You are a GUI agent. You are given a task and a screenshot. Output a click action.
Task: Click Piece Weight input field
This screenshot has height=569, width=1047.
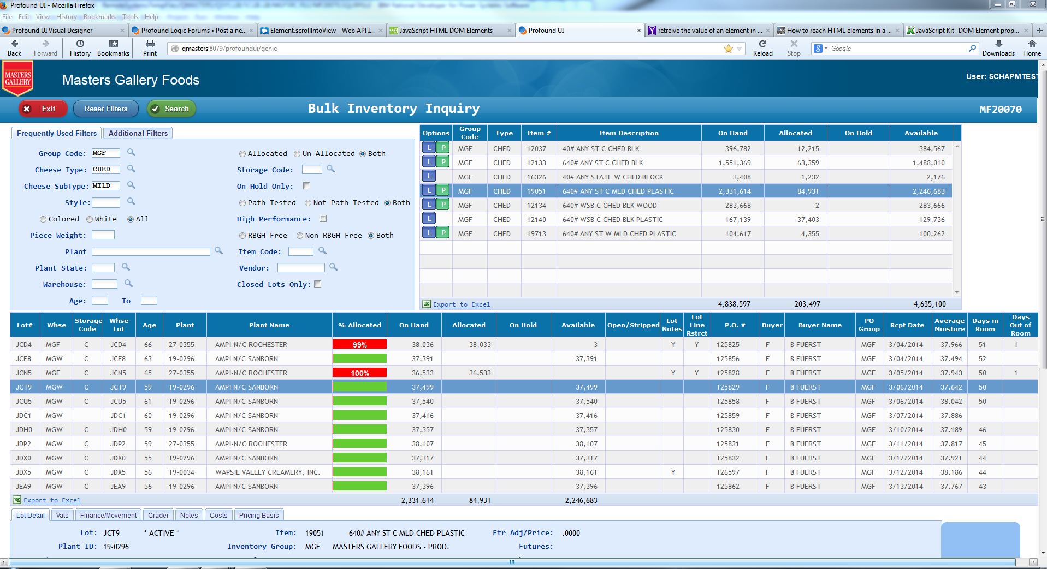pyautogui.click(x=103, y=235)
